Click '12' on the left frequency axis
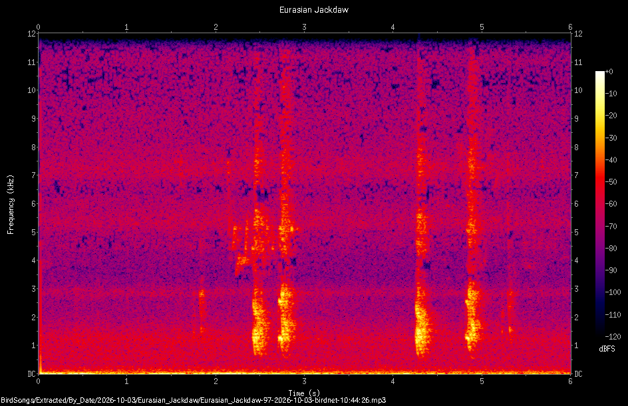Screen dimensions: 628x406 (31, 34)
